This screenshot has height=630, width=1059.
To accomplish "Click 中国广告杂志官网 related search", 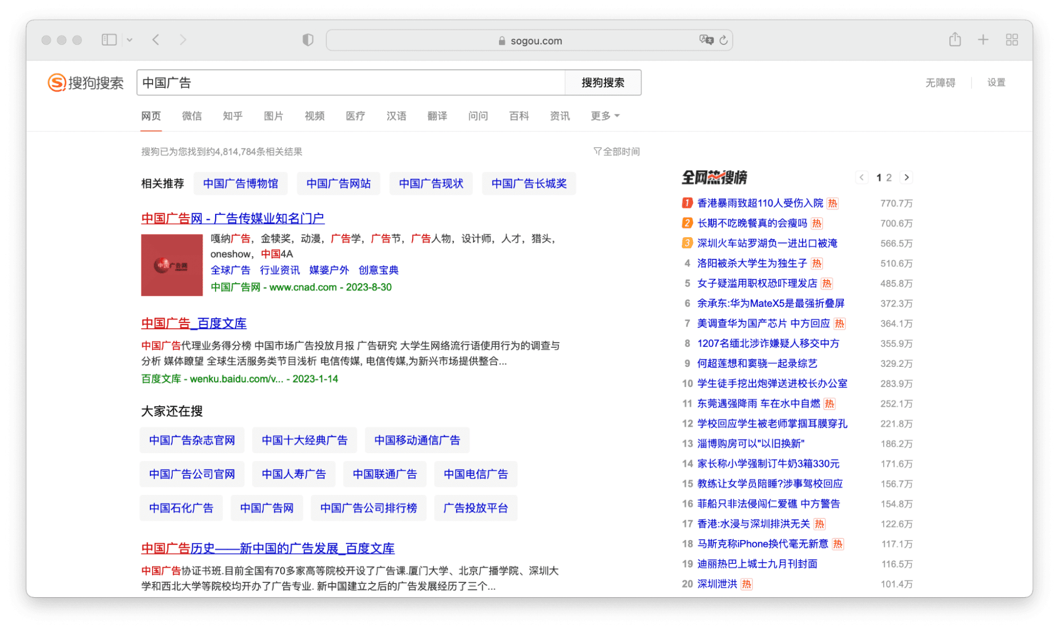I will click(192, 440).
